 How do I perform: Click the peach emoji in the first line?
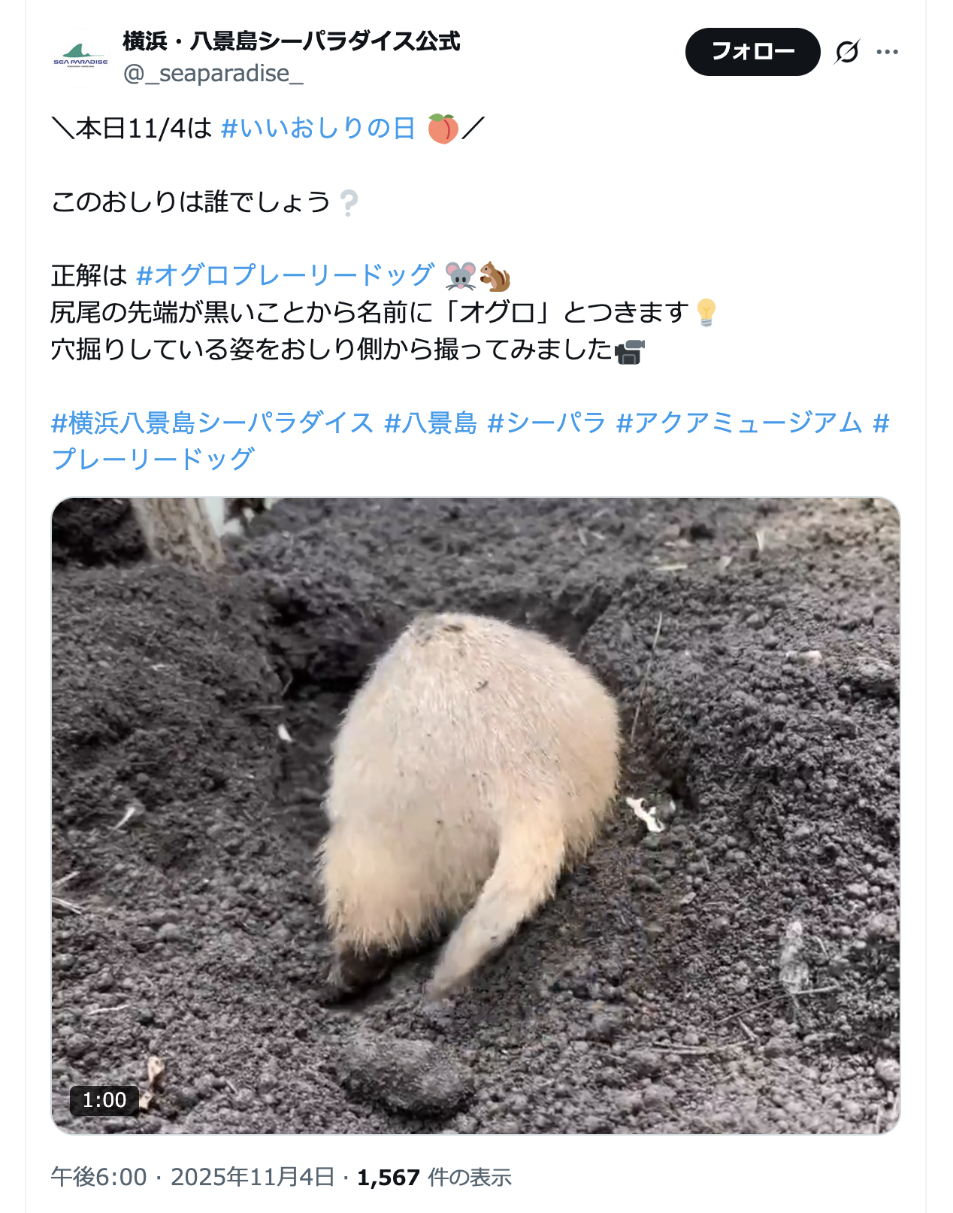[443, 129]
